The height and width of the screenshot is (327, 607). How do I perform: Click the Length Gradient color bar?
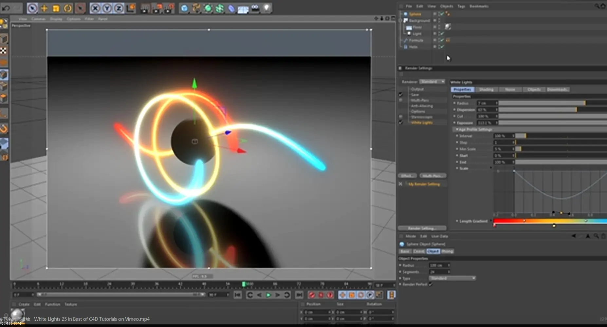point(550,221)
